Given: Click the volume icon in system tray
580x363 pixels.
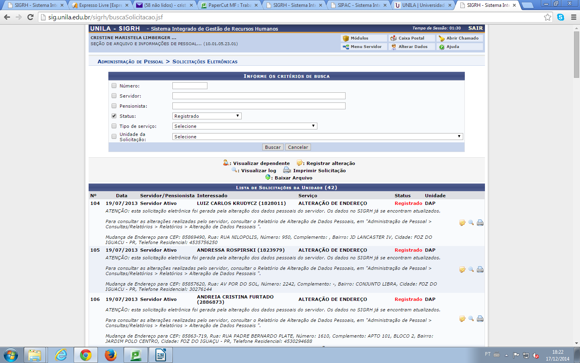Looking at the screenshot, I should (x=535, y=355).
